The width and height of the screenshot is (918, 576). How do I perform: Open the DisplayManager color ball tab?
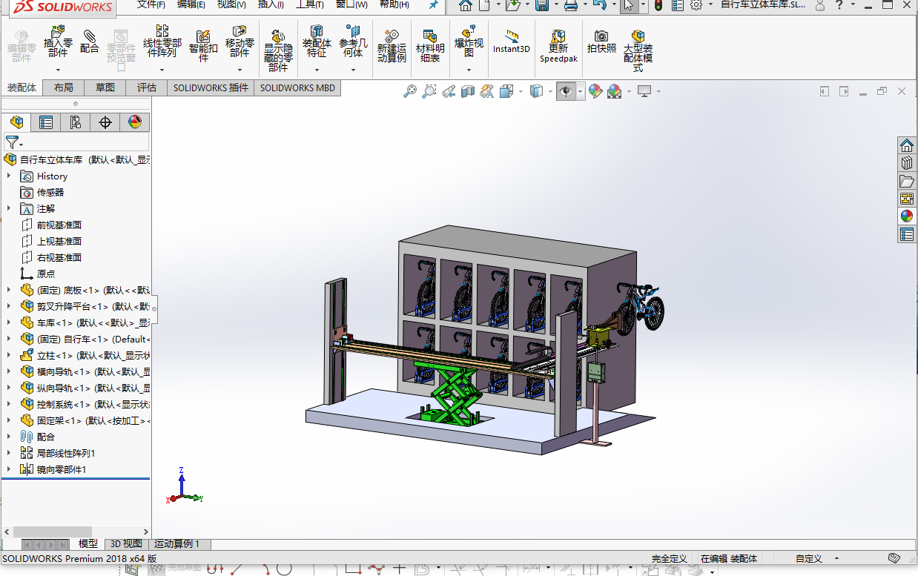coord(134,122)
